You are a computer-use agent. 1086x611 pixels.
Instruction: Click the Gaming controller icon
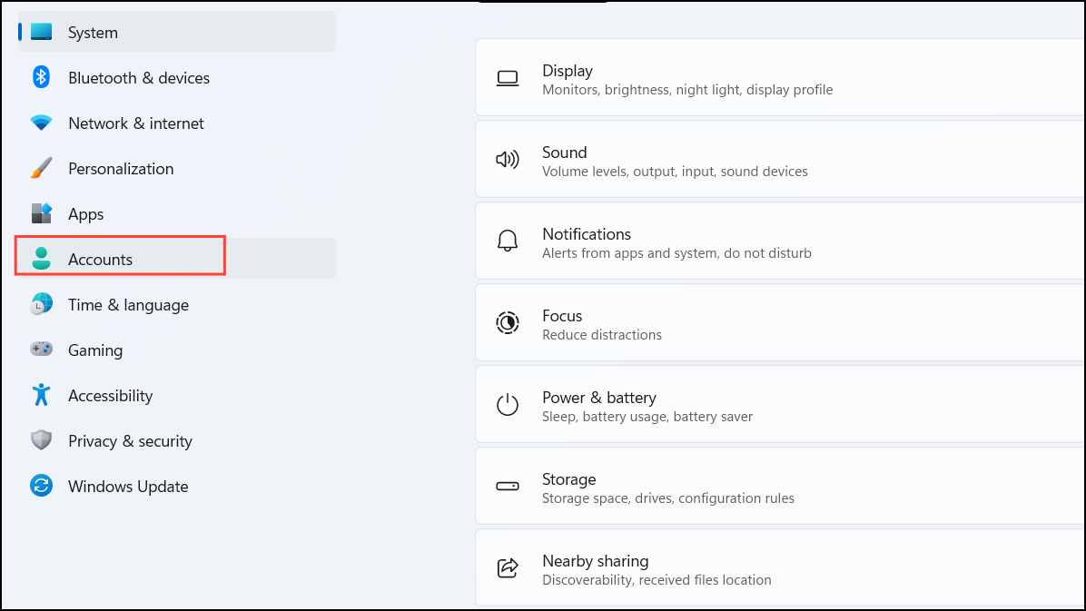pos(41,350)
